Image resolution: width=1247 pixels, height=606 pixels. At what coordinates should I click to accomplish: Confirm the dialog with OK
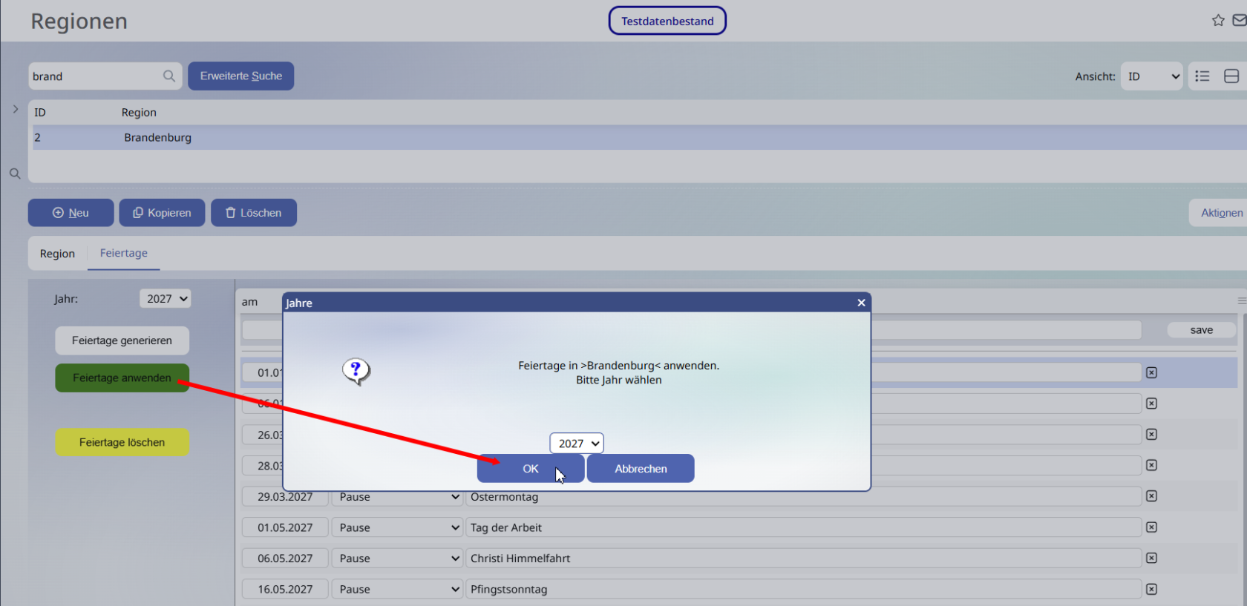(530, 469)
